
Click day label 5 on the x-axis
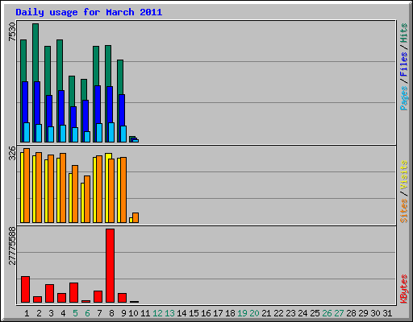pos(75,313)
